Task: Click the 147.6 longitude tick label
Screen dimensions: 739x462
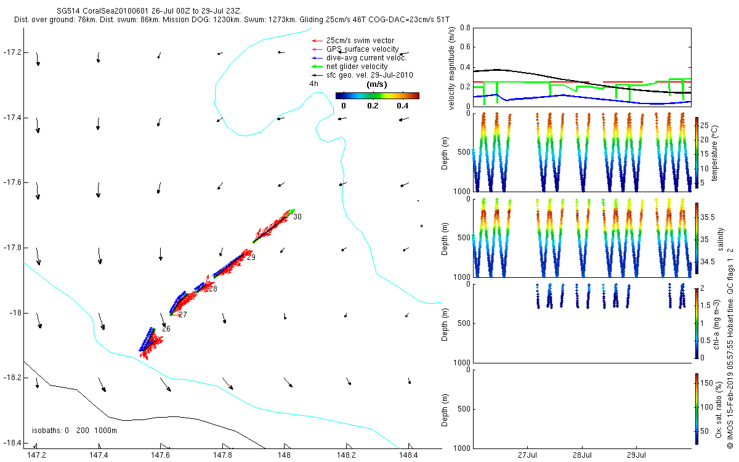Action: pos(160,455)
